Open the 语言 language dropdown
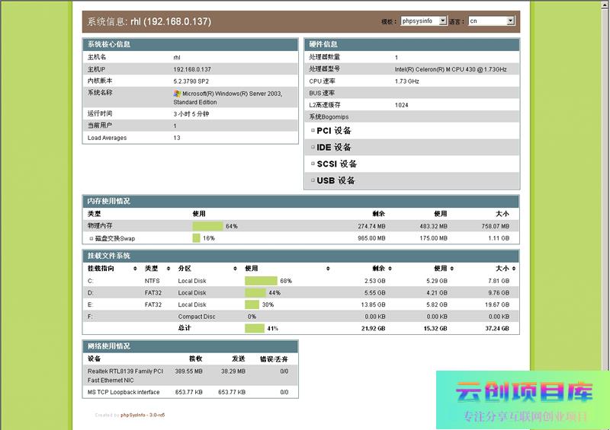Screen dimensions: 610x430 [492, 21]
